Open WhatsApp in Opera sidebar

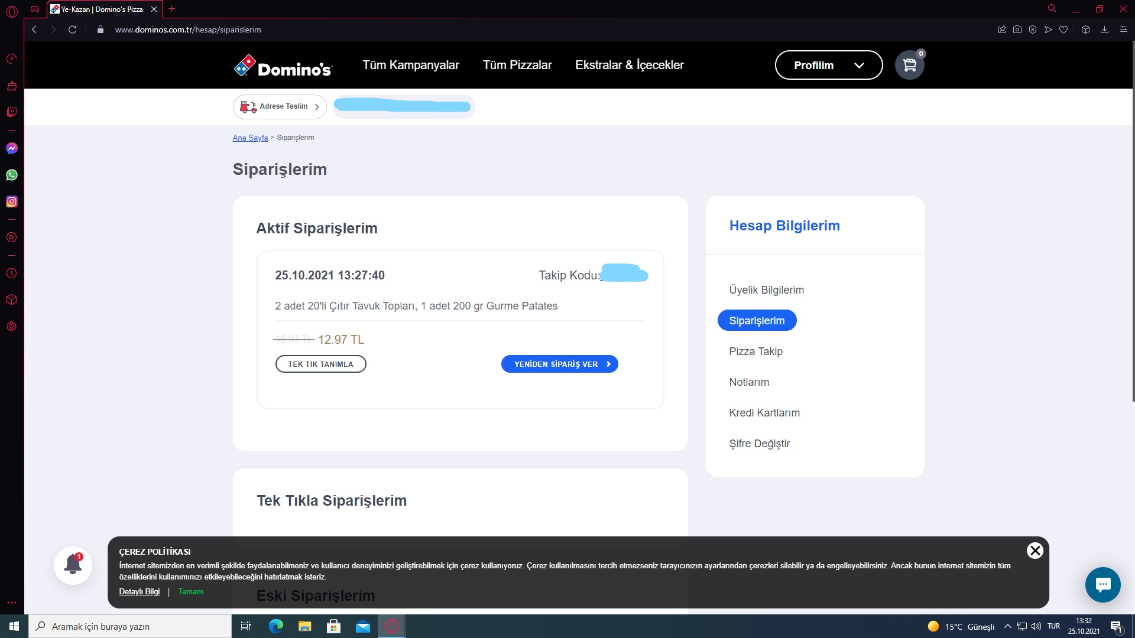pyautogui.click(x=12, y=175)
